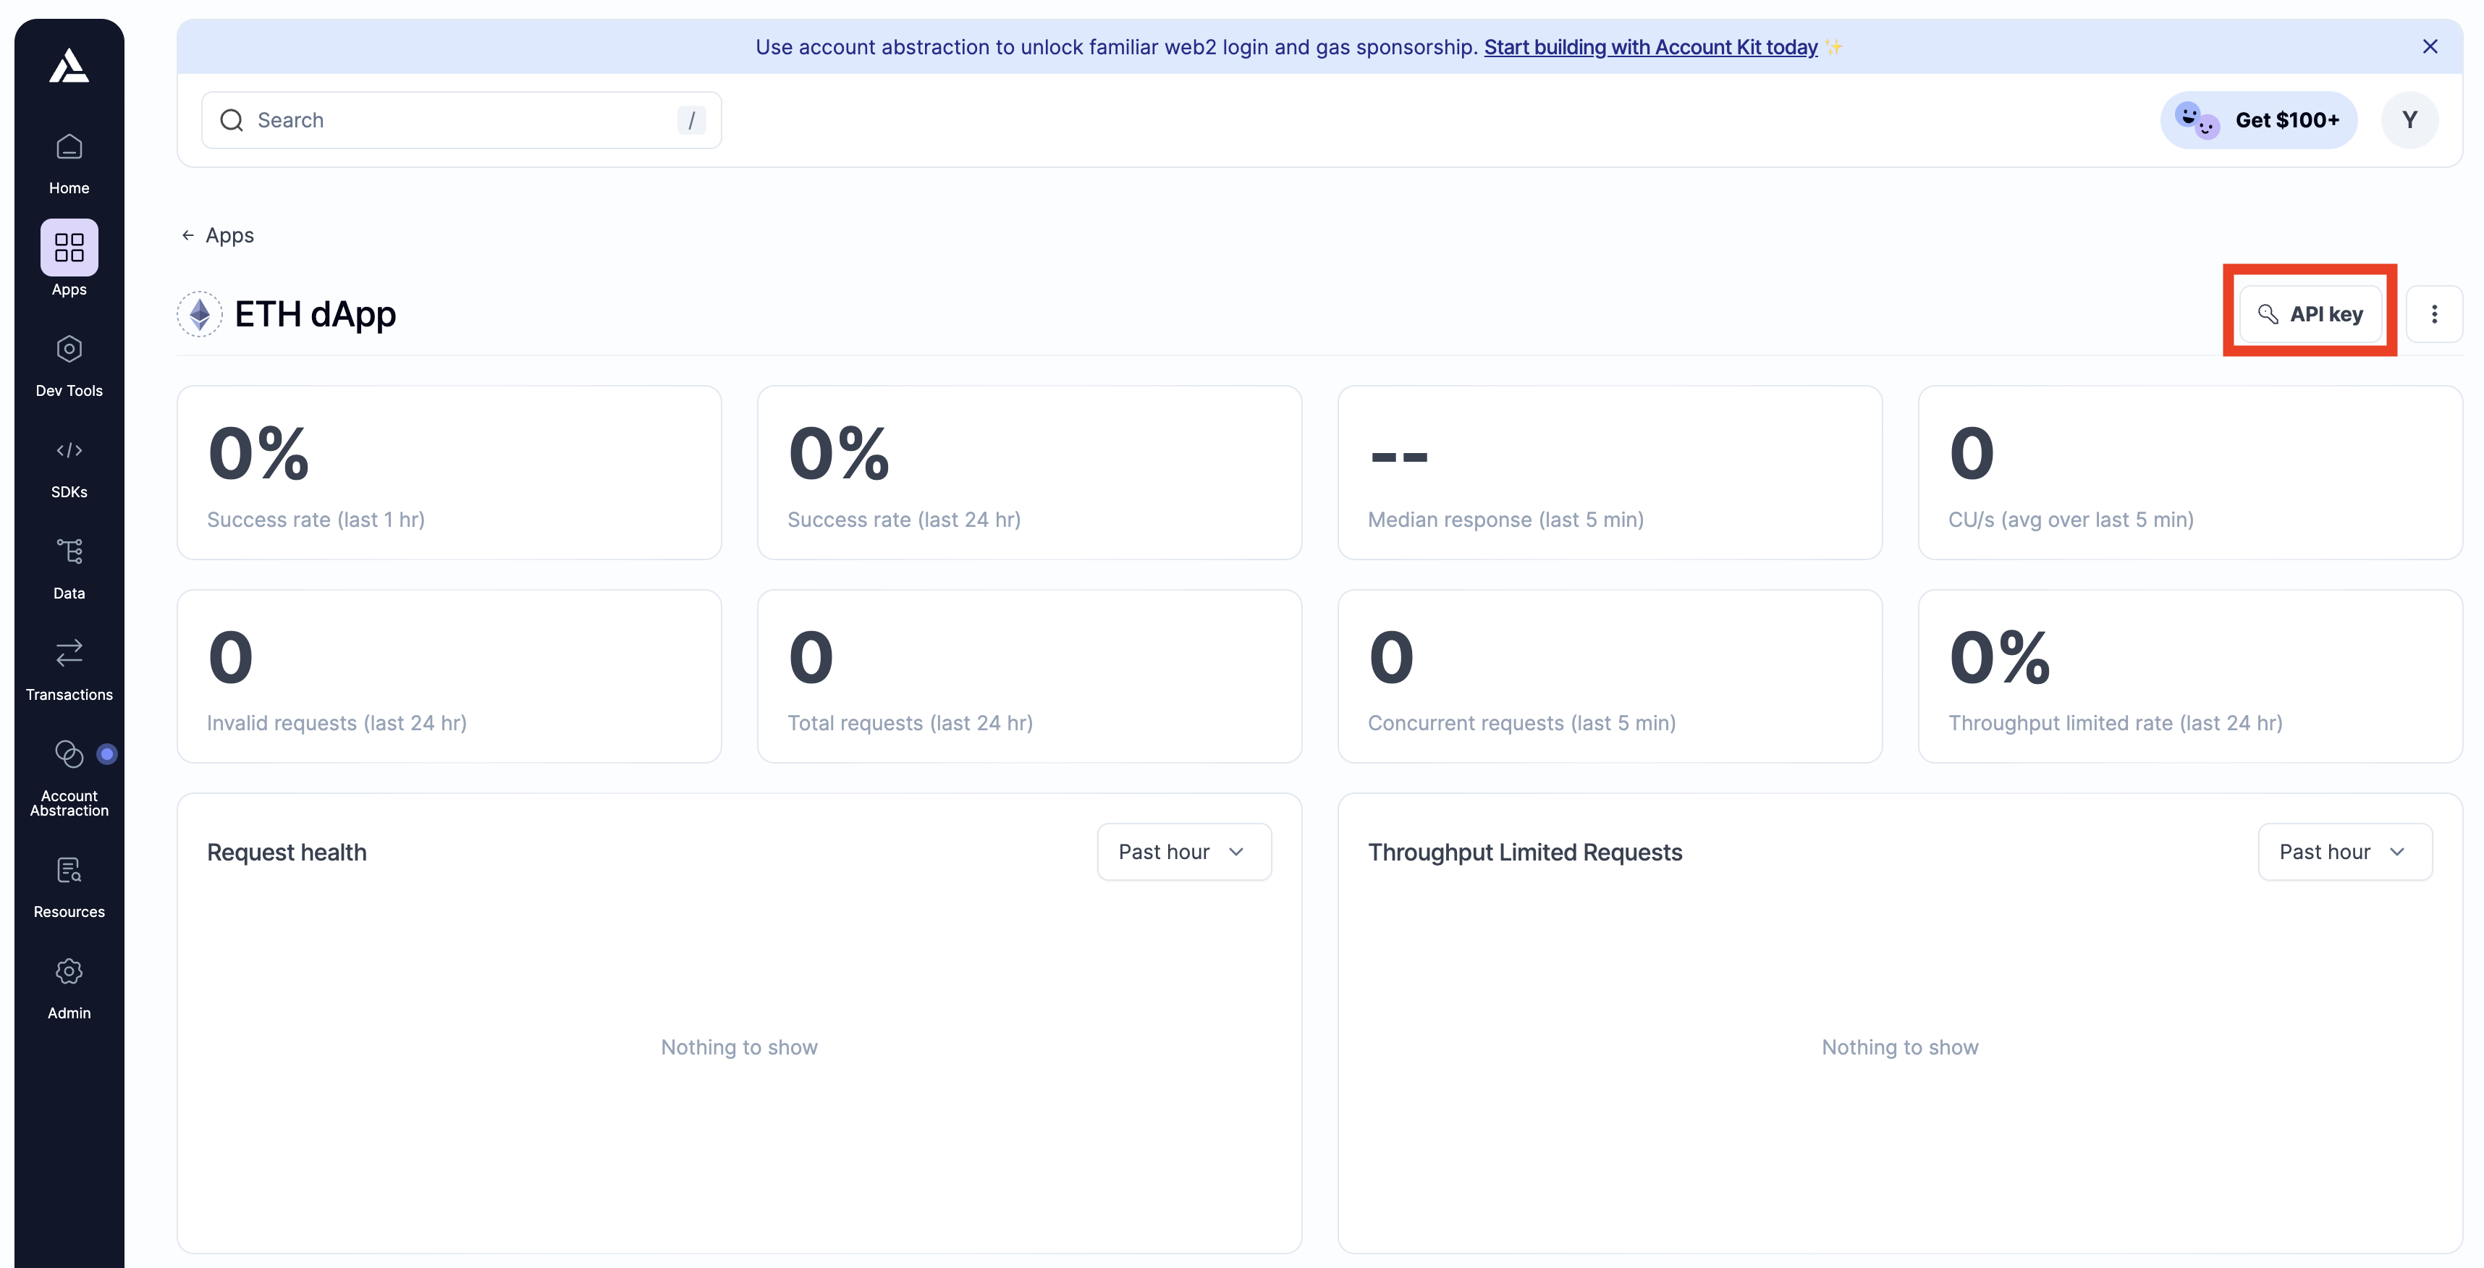Viewport: 2484px width, 1268px height.
Task: Open Resources in sidebar
Action: (69, 888)
